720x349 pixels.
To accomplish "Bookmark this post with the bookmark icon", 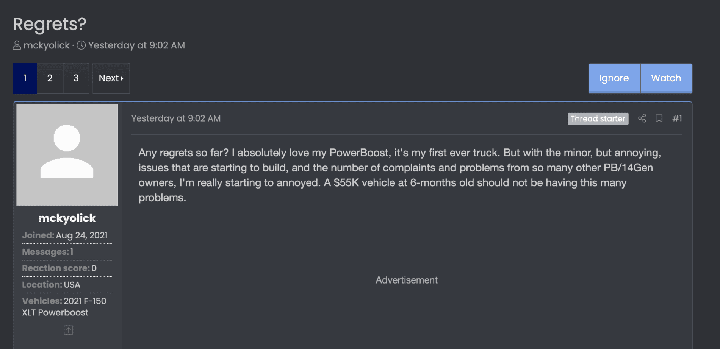I will coord(659,118).
